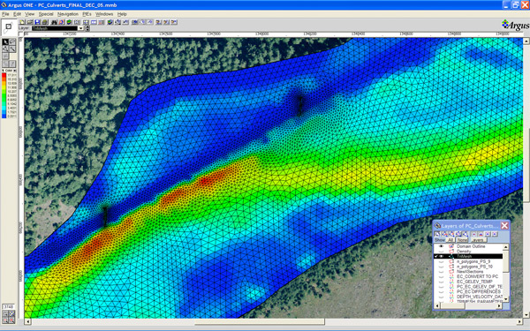Toggle visibility eye of Domain Outline layer
This screenshot has height=331, width=530.
[441, 246]
